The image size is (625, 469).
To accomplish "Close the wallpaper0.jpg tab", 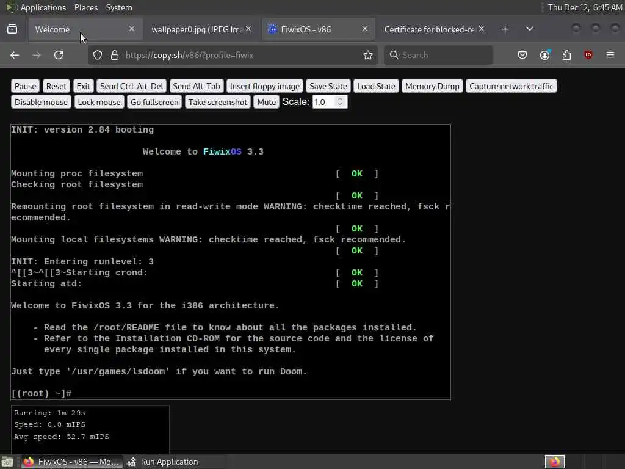I will 248,29.
